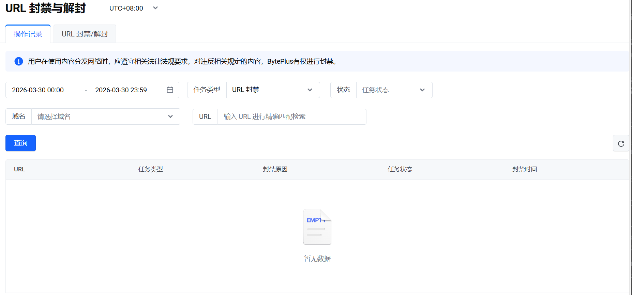Open the 任务状态 status dropdown
632x295 pixels.
pos(394,90)
